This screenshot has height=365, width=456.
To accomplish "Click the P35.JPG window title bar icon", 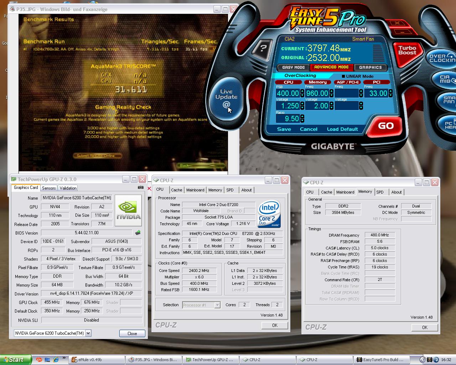I will point(12,9).
